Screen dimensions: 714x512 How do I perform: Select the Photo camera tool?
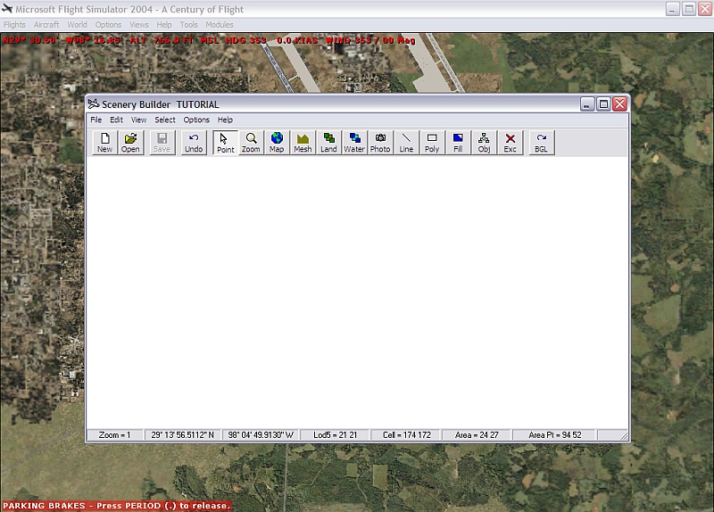[x=380, y=143]
